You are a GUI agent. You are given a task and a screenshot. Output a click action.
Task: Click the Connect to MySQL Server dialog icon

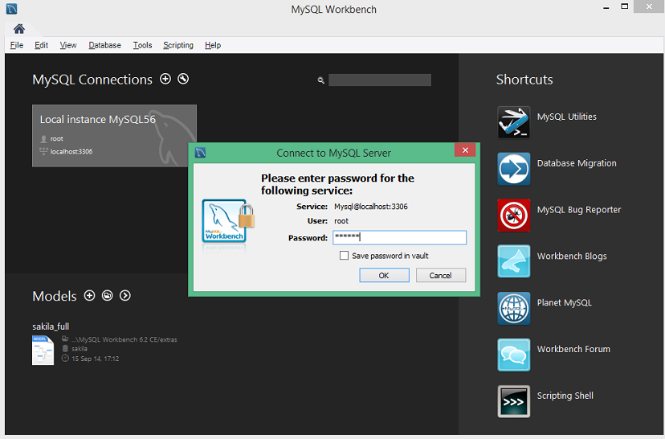coord(200,153)
